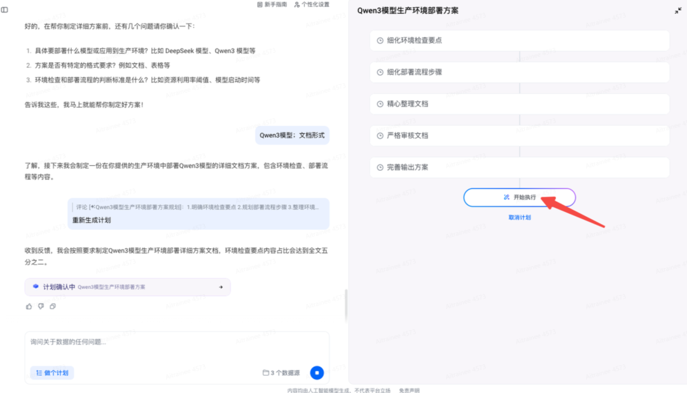Copy the response with copy icon
The width and height of the screenshot is (687, 393).
53,307
